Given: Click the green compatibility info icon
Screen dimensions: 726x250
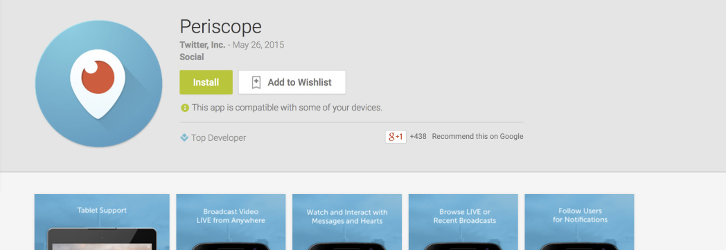Looking at the screenshot, I should coord(185,108).
